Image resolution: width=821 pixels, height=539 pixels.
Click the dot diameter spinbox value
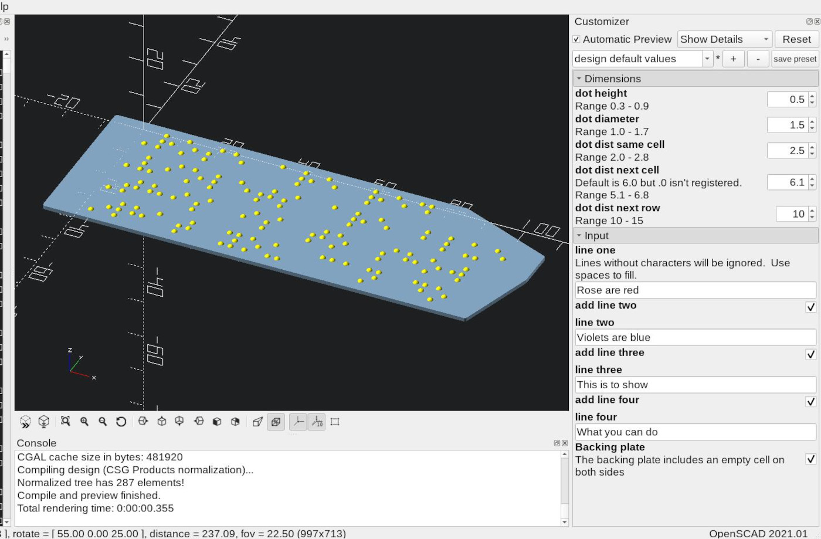click(791, 125)
